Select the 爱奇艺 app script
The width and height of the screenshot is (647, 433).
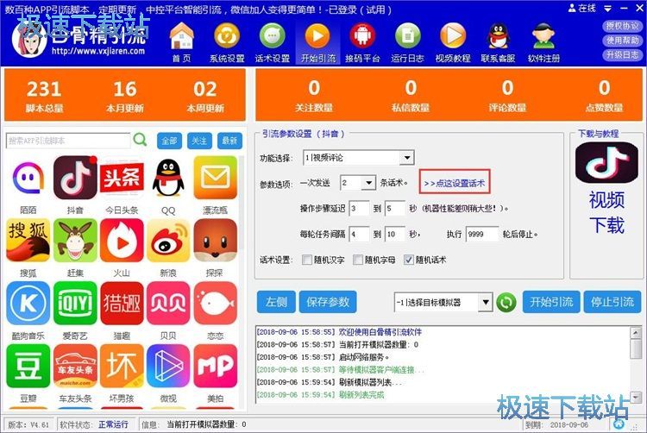[75, 303]
